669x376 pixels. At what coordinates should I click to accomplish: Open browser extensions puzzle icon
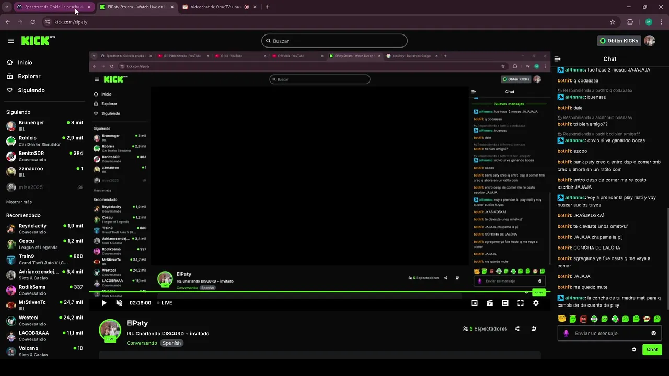[630, 22]
